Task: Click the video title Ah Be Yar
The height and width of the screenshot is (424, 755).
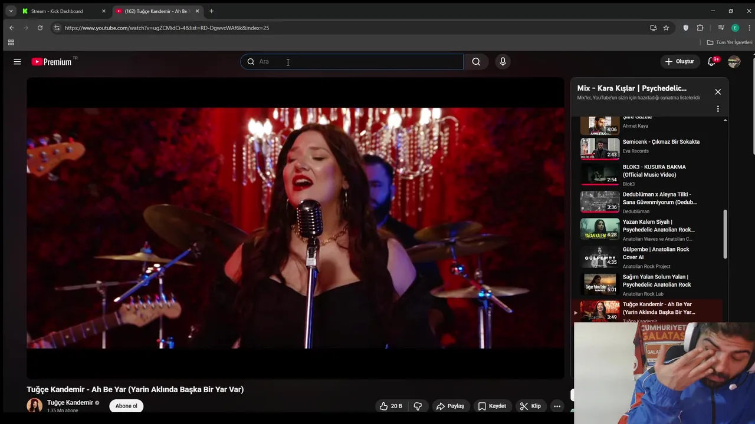Action: click(x=135, y=389)
